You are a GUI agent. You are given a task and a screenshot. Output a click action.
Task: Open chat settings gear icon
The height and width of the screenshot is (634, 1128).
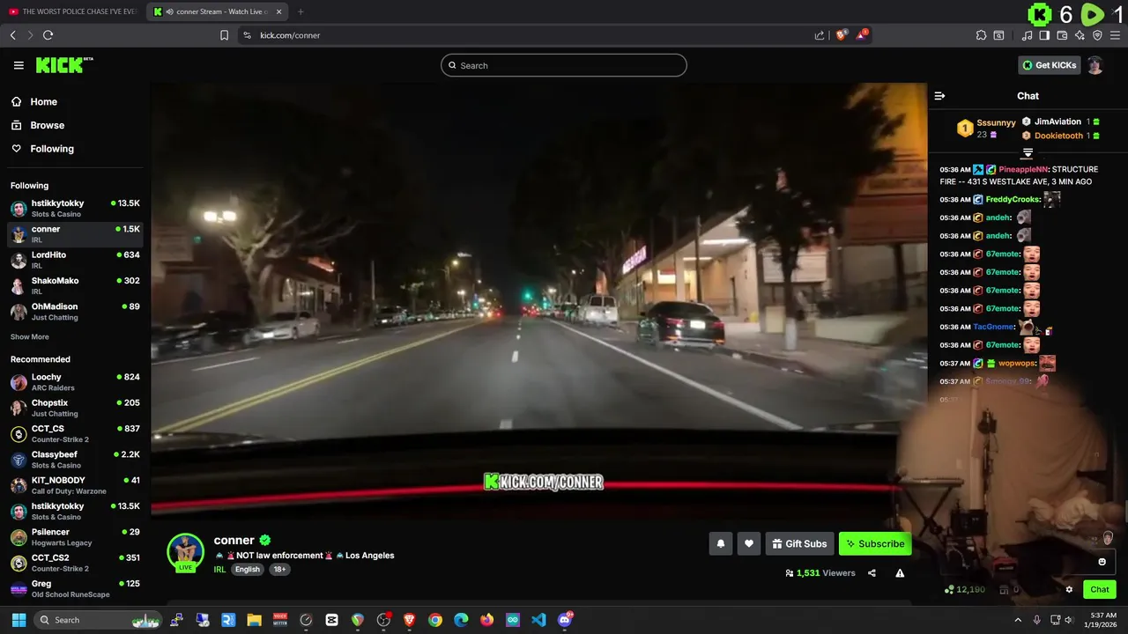click(1069, 590)
